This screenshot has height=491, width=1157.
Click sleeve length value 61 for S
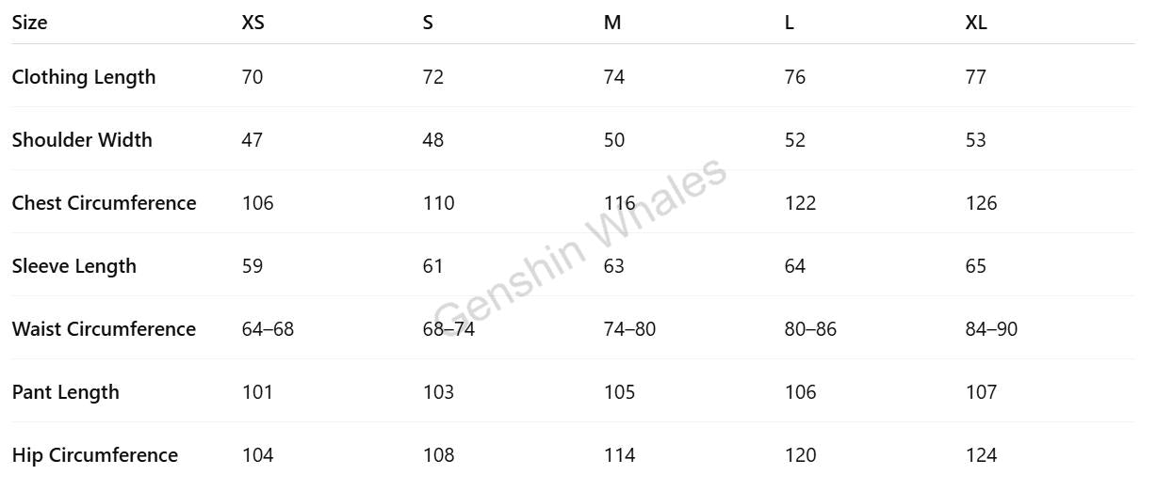click(432, 266)
